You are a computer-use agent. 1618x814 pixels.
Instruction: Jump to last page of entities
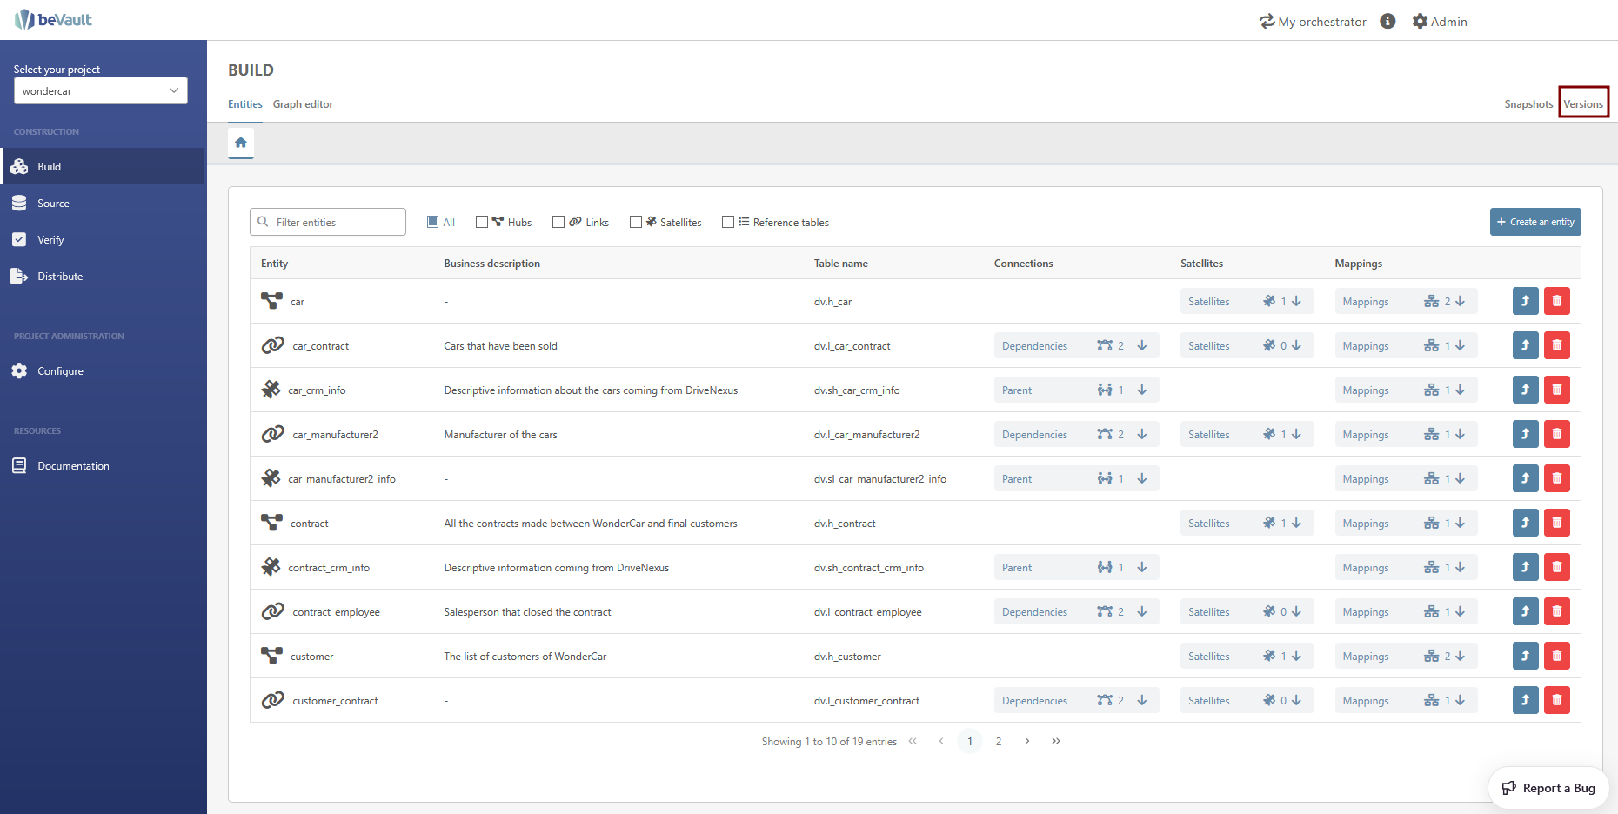click(1055, 741)
